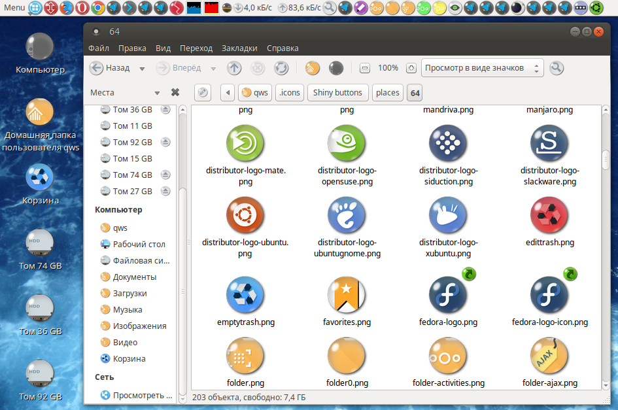Open the Menu button in top panel

[14, 7]
